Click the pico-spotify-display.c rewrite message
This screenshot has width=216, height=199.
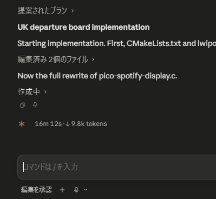click(97, 76)
